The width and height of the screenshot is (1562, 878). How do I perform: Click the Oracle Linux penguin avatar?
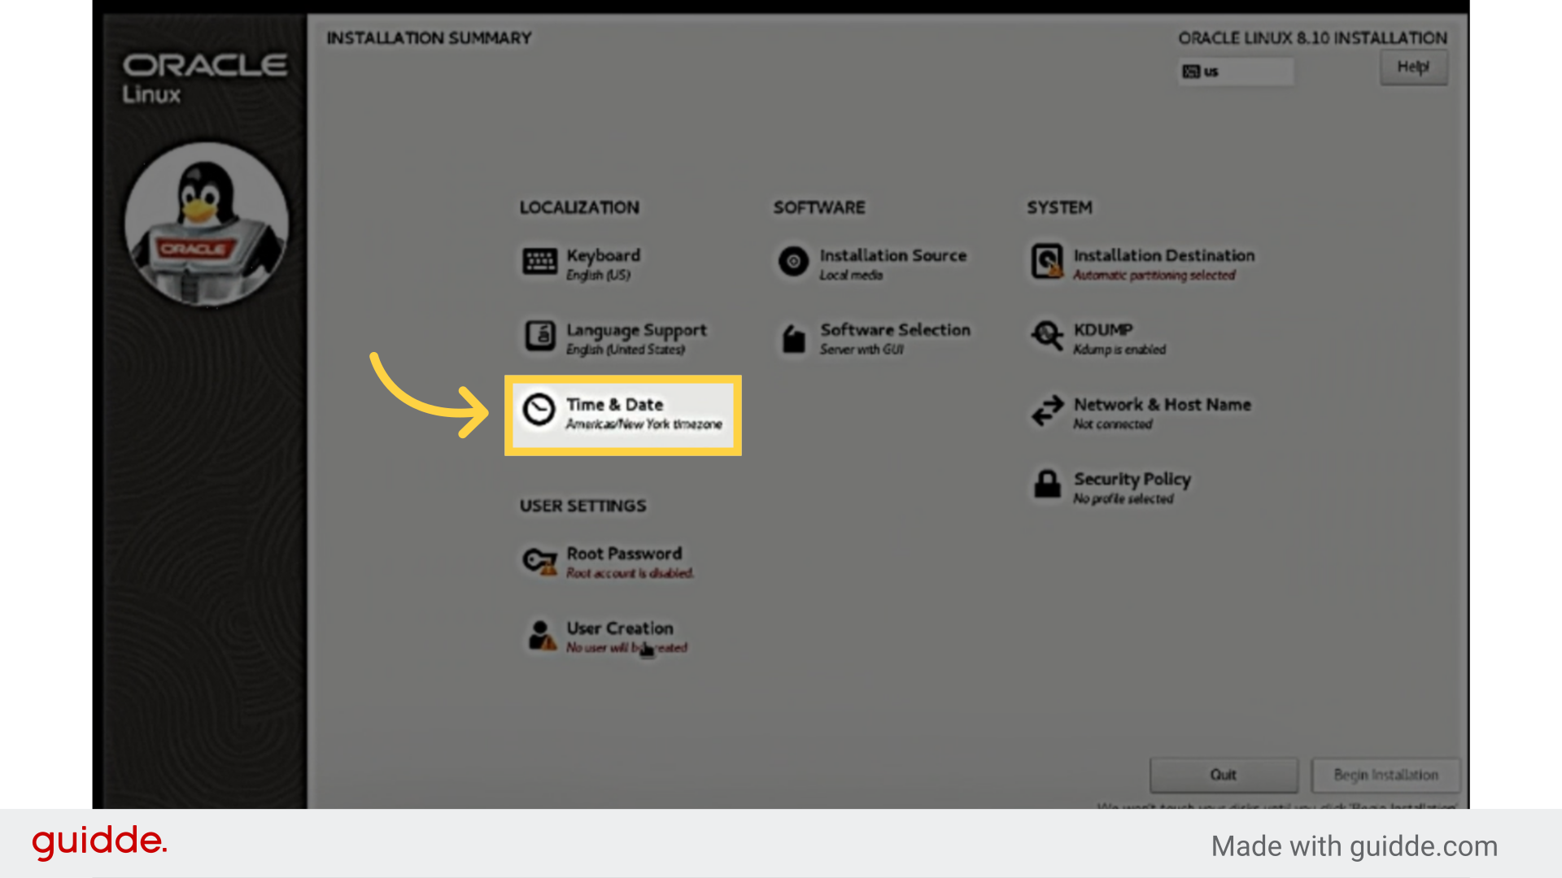[205, 222]
